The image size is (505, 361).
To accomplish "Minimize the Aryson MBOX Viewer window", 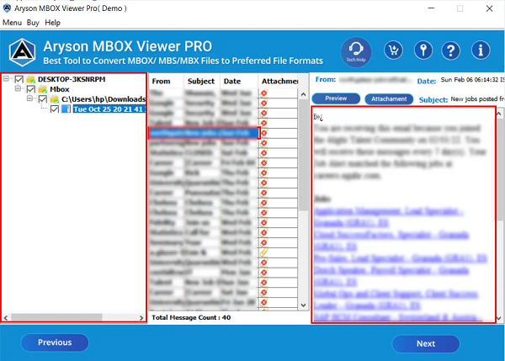I will (431, 8).
